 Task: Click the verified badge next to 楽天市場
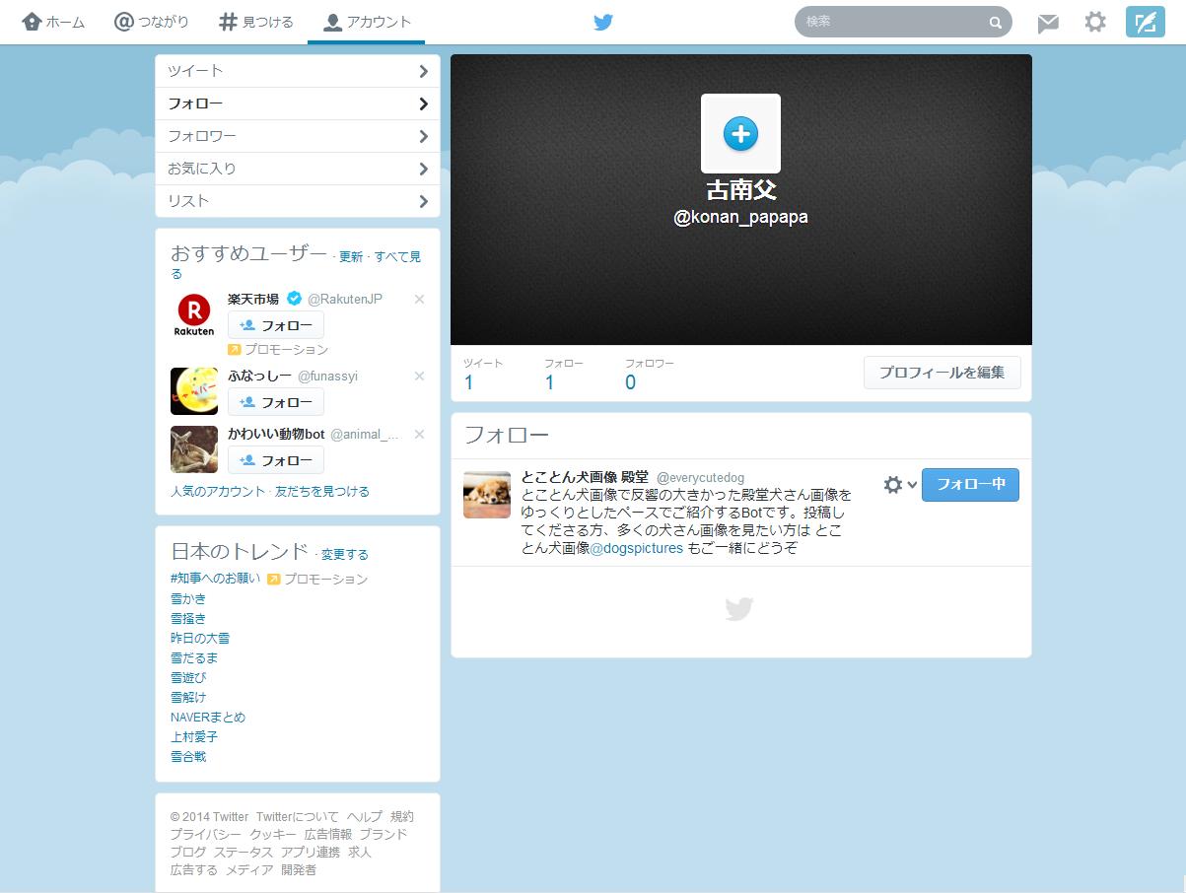click(294, 299)
